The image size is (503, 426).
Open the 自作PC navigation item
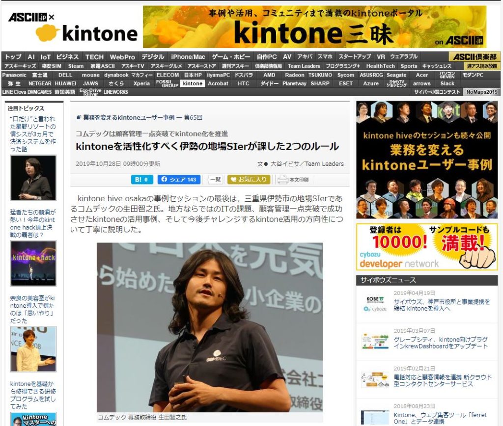click(267, 57)
